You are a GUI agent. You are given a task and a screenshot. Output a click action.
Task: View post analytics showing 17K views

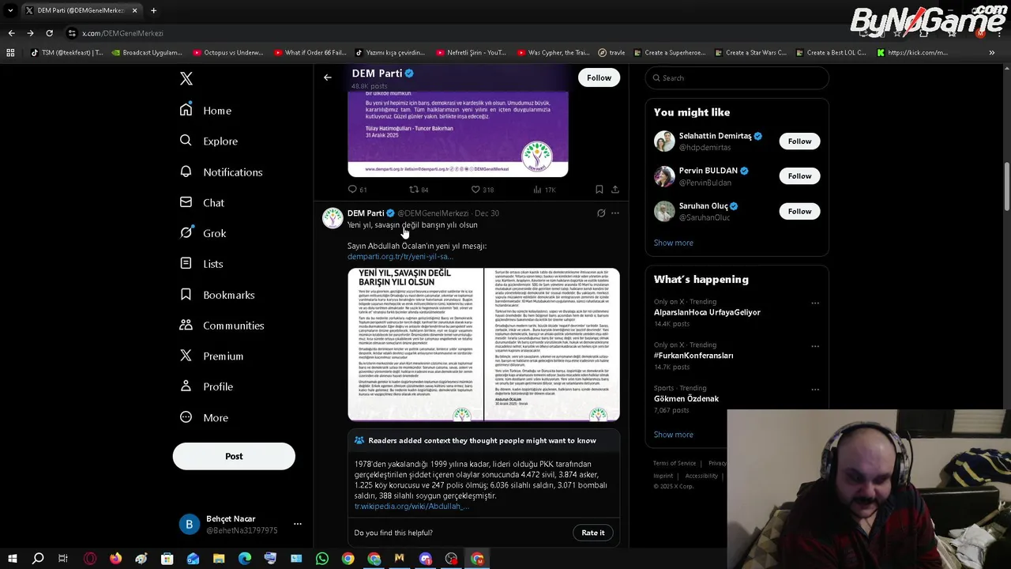pos(544,190)
